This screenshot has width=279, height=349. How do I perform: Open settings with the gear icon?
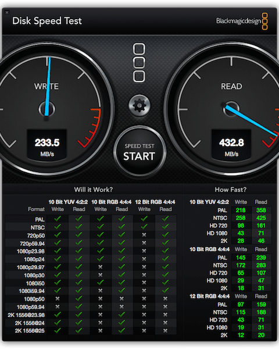pos(139,105)
